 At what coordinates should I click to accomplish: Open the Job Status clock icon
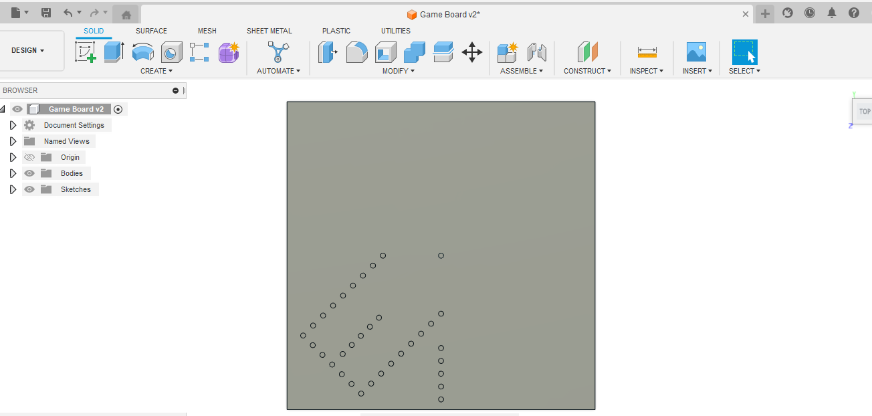coord(810,13)
